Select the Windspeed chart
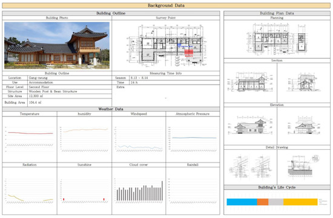 click(139, 139)
